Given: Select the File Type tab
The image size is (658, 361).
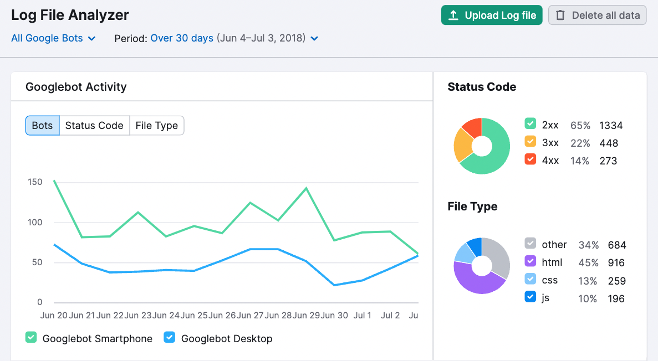Looking at the screenshot, I should click(x=157, y=125).
